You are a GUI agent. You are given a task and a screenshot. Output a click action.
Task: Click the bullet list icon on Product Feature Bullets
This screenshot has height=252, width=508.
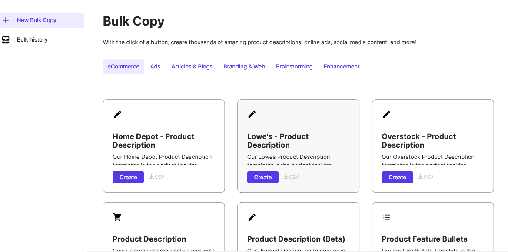point(387,217)
